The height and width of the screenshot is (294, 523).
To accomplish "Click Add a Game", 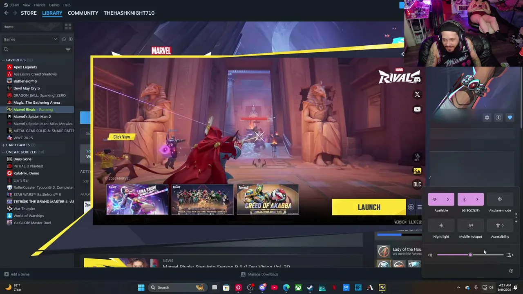I will tap(17, 274).
